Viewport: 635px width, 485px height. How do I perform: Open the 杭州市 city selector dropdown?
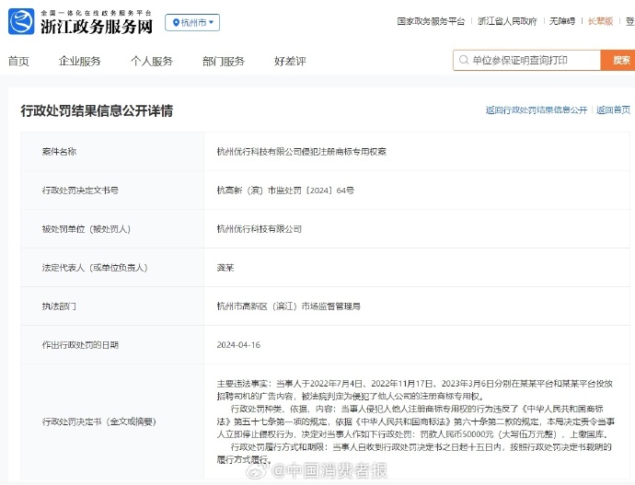[x=192, y=22]
